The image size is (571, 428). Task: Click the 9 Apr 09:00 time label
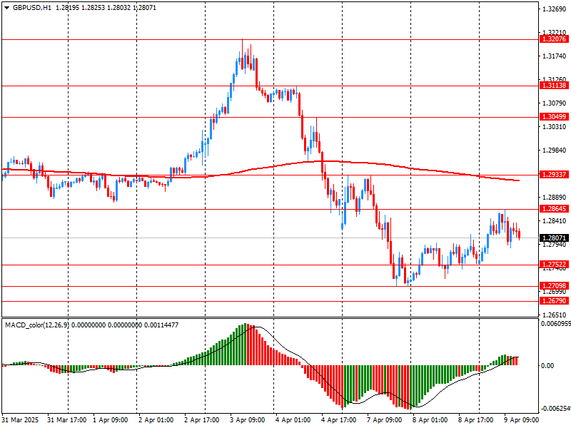coord(522,420)
